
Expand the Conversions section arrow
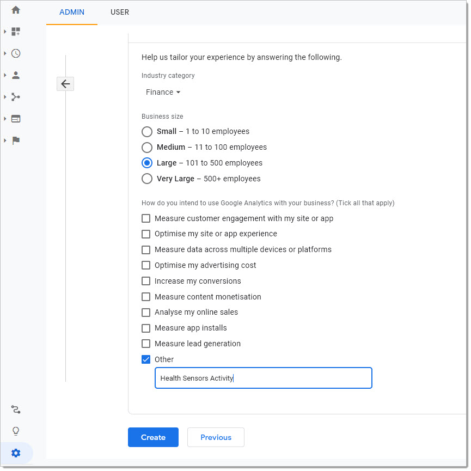(x=5, y=140)
